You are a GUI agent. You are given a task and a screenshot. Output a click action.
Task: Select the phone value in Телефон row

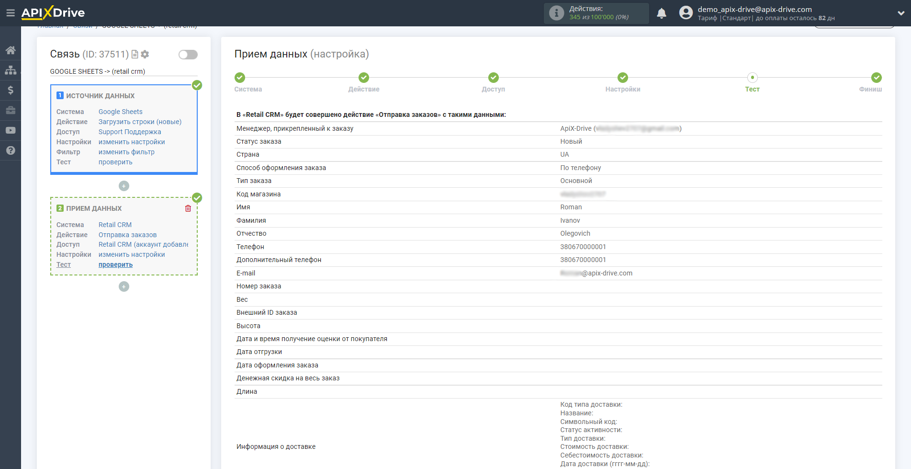click(583, 247)
